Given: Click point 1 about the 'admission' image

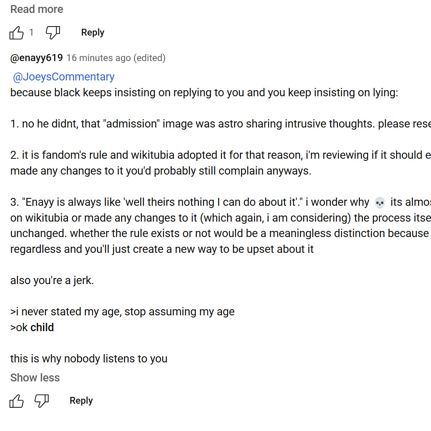Looking at the screenshot, I should (x=221, y=124).
